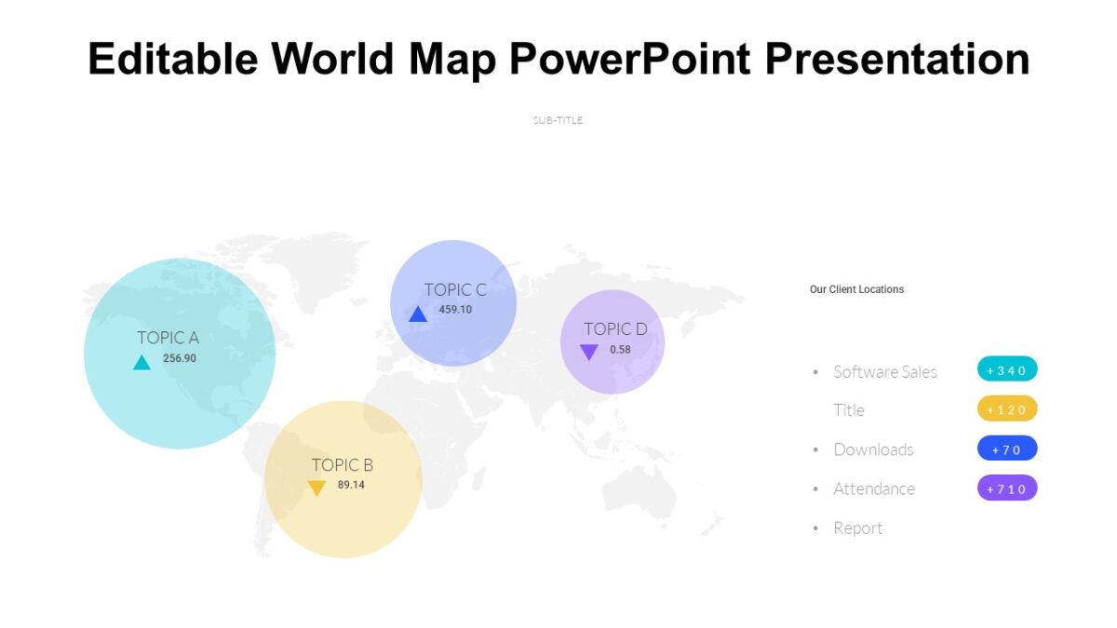Select the yellow downward triangle in Topic B
Image resolution: width=1117 pixels, height=628 pixels.
(316, 486)
